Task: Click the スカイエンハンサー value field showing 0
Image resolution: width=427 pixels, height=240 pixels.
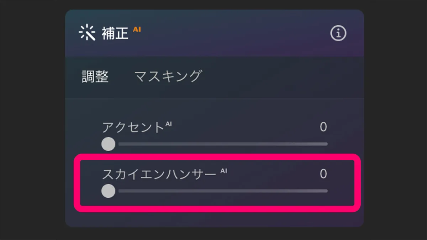Action: (323, 174)
